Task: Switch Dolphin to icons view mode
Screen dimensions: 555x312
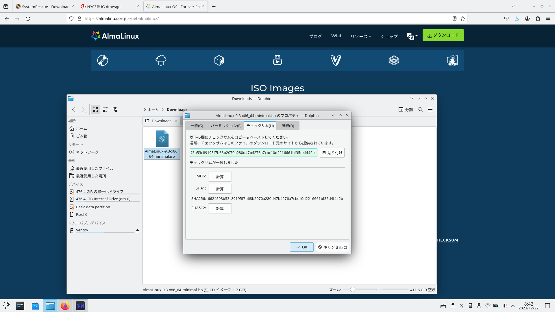Action: [95, 109]
